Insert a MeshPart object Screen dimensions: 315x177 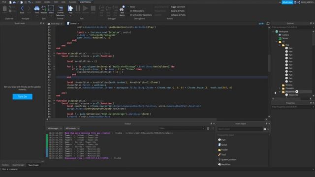point(224,164)
